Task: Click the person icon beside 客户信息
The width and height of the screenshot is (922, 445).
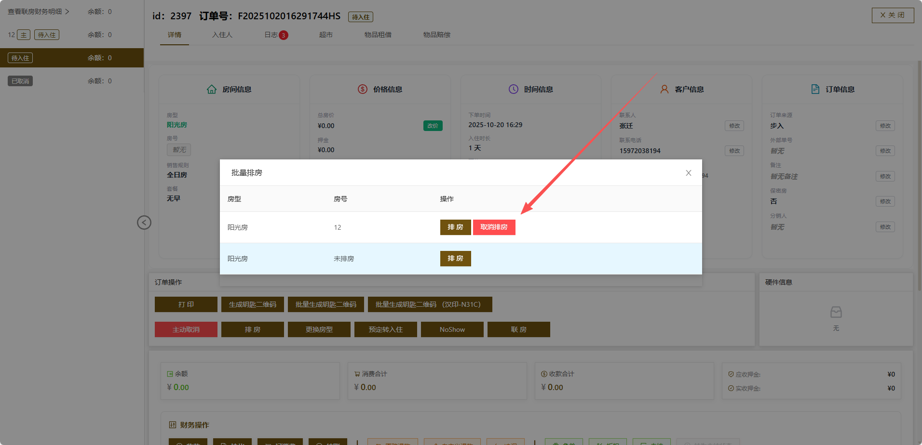Action: 664,90
